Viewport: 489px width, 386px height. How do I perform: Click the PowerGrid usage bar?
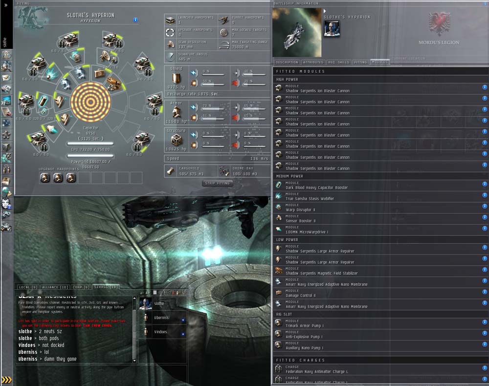(x=90, y=156)
